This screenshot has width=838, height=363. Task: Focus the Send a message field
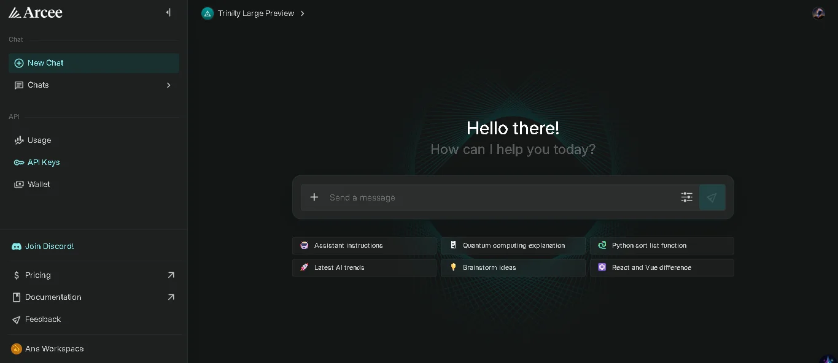point(500,197)
